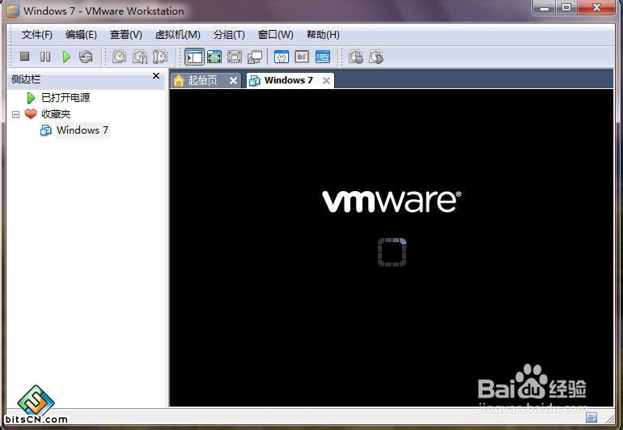
Task: Click inside the VM console screen
Action: (392, 248)
